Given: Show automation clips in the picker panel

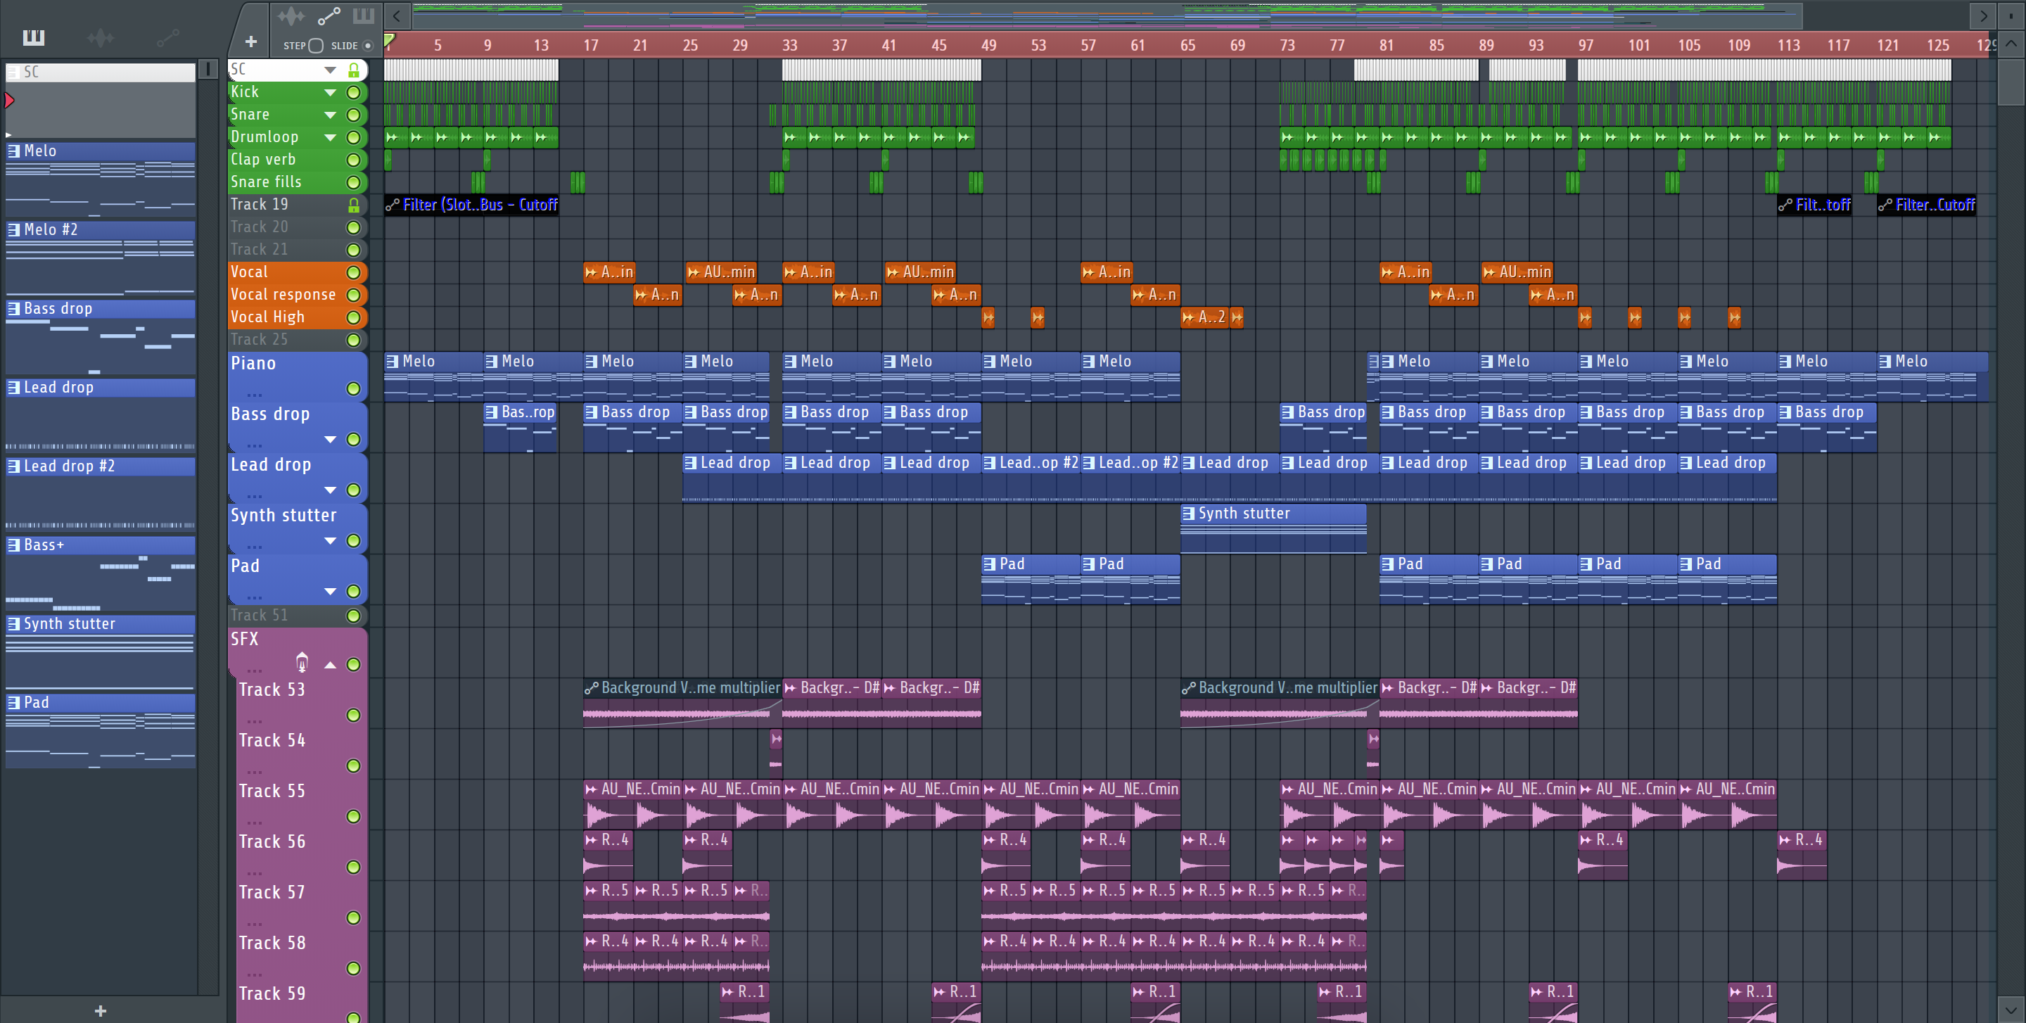Looking at the screenshot, I should click(167, 37).
